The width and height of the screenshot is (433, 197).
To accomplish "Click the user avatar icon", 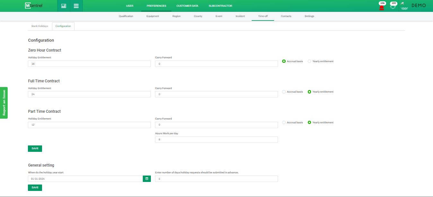I will 404,6.
